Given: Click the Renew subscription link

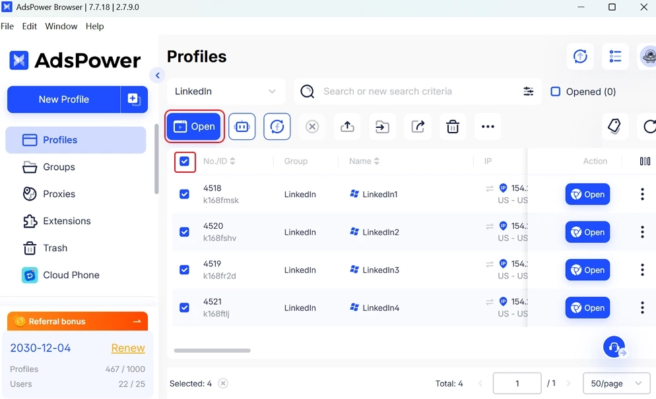Looking at the screenshot, I should 128,348.
